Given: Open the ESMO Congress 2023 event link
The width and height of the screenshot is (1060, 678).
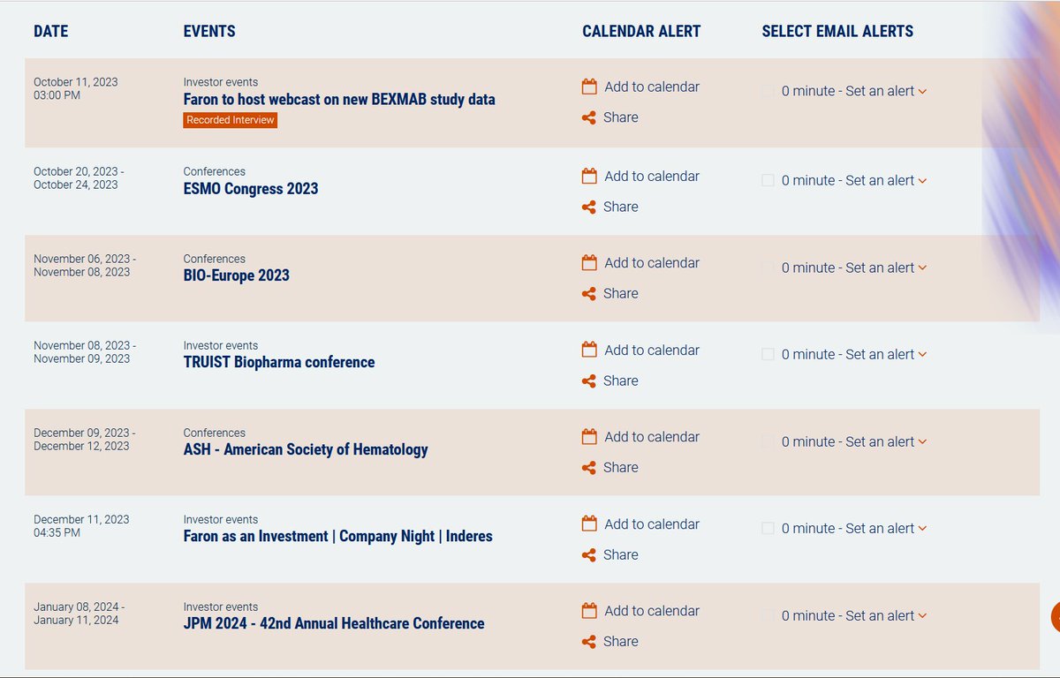Looking at the screenshot, I should click(251, 188).
